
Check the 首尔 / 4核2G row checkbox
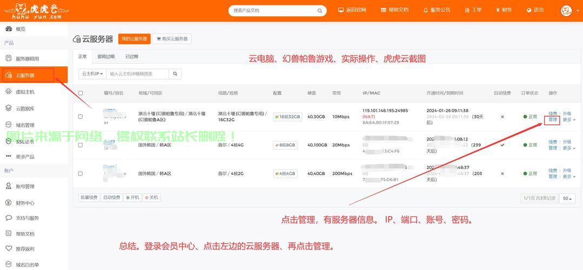pos(81,173)
